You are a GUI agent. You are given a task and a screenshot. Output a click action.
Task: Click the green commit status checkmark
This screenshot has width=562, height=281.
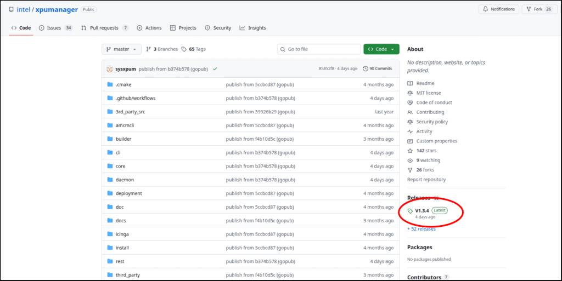[215, 68]
